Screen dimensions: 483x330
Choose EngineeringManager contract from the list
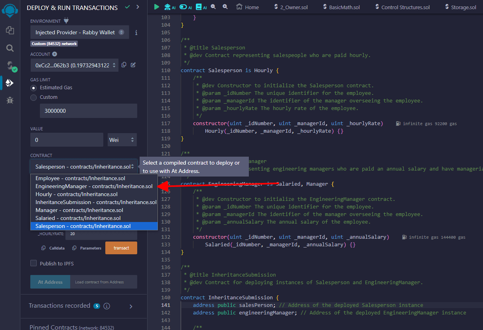pyautogui.click(x=94, y=186)
